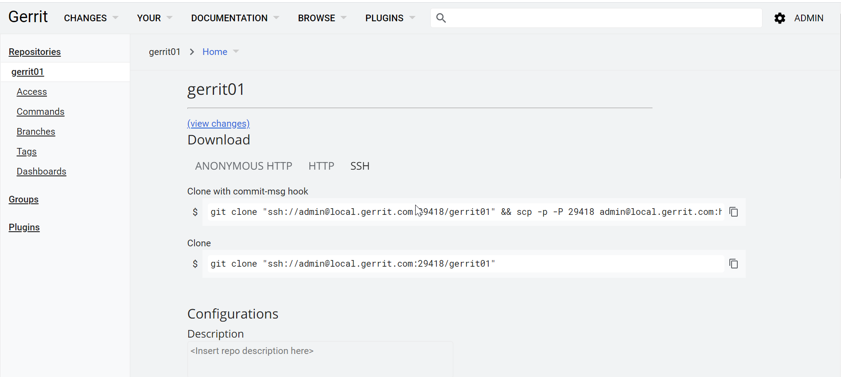This screenshot has width=841, height=377.
Task: Click the Download heading
Action: click(218, 140)
